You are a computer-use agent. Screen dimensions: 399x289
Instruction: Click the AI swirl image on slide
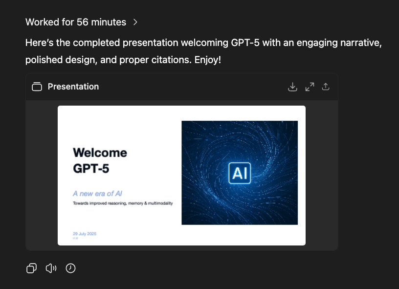[240, 173]
